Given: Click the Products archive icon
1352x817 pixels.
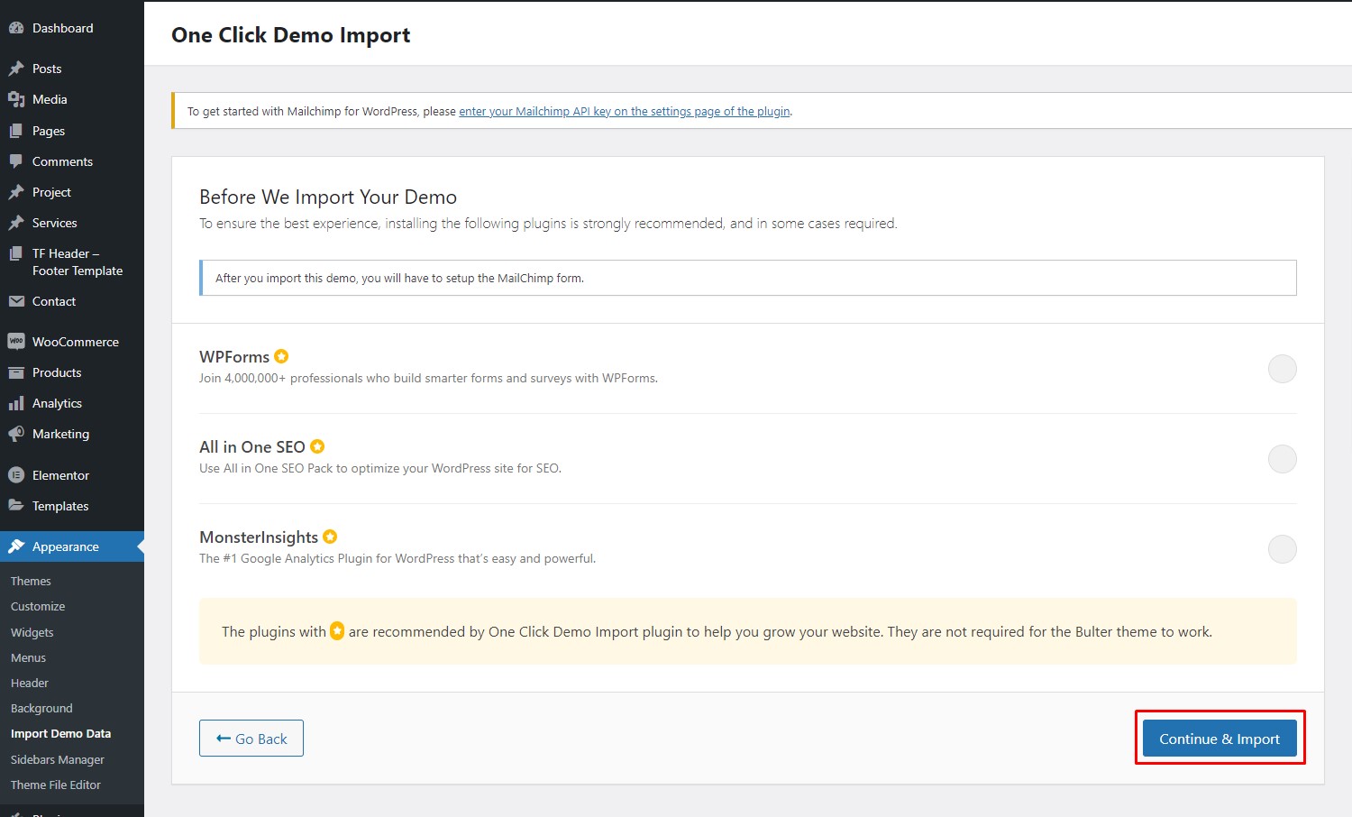Looking at the screenshot, I should 16,372.
